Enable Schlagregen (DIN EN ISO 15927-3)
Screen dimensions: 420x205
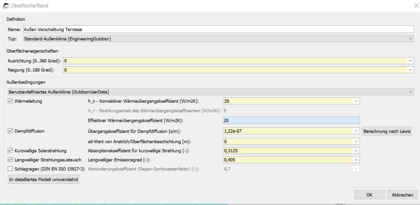pyautogui.click(x=10, y=169)
